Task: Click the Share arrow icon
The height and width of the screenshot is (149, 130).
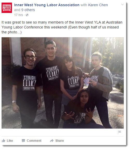Action: tap(52, 141)
